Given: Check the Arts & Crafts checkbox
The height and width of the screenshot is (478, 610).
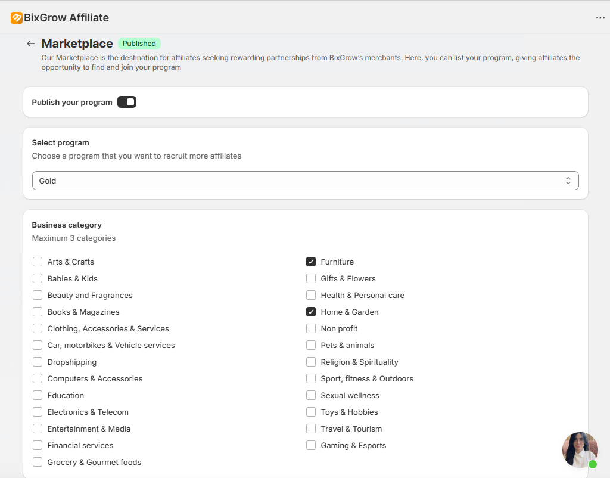Looking at the screenshot, I should [x=38, y=262].
